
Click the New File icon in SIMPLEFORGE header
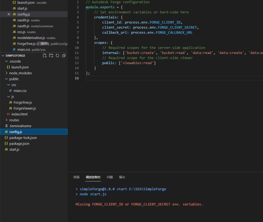pyautogui.click(x=45, y=56)
